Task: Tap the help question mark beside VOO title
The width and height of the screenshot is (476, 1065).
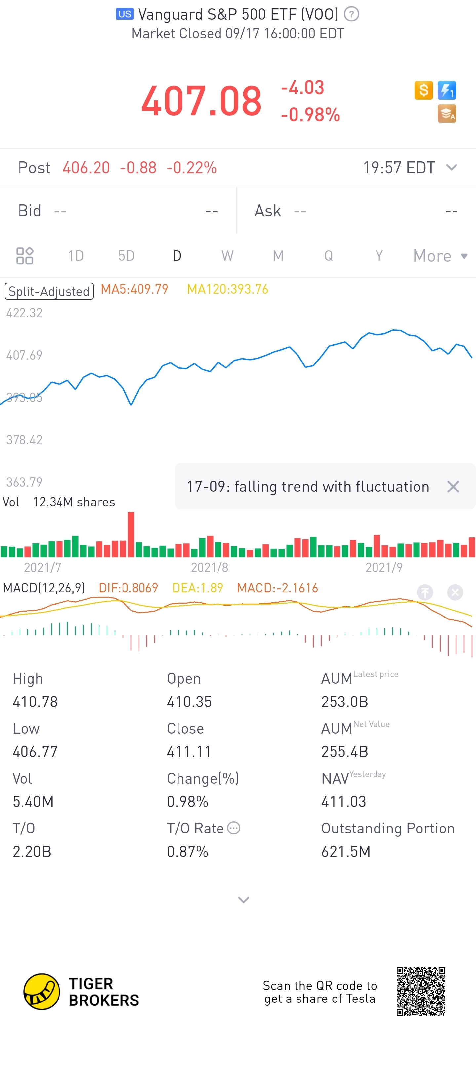Action: point(351,14)
